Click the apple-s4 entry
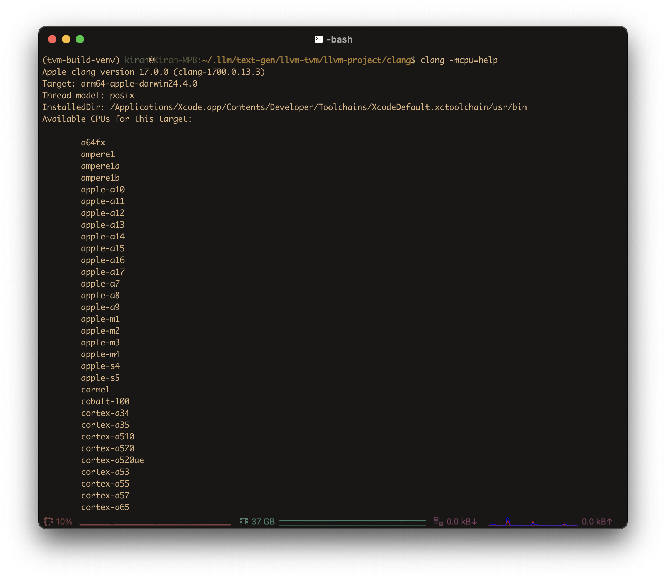The image size is (666, 580). pyautogui.click(x=100, y=366)
